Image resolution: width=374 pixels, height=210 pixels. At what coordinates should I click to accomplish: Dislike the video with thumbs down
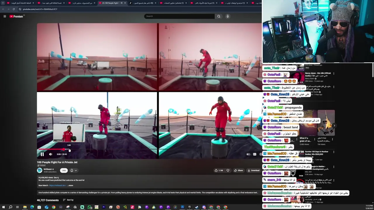point(228,170)
